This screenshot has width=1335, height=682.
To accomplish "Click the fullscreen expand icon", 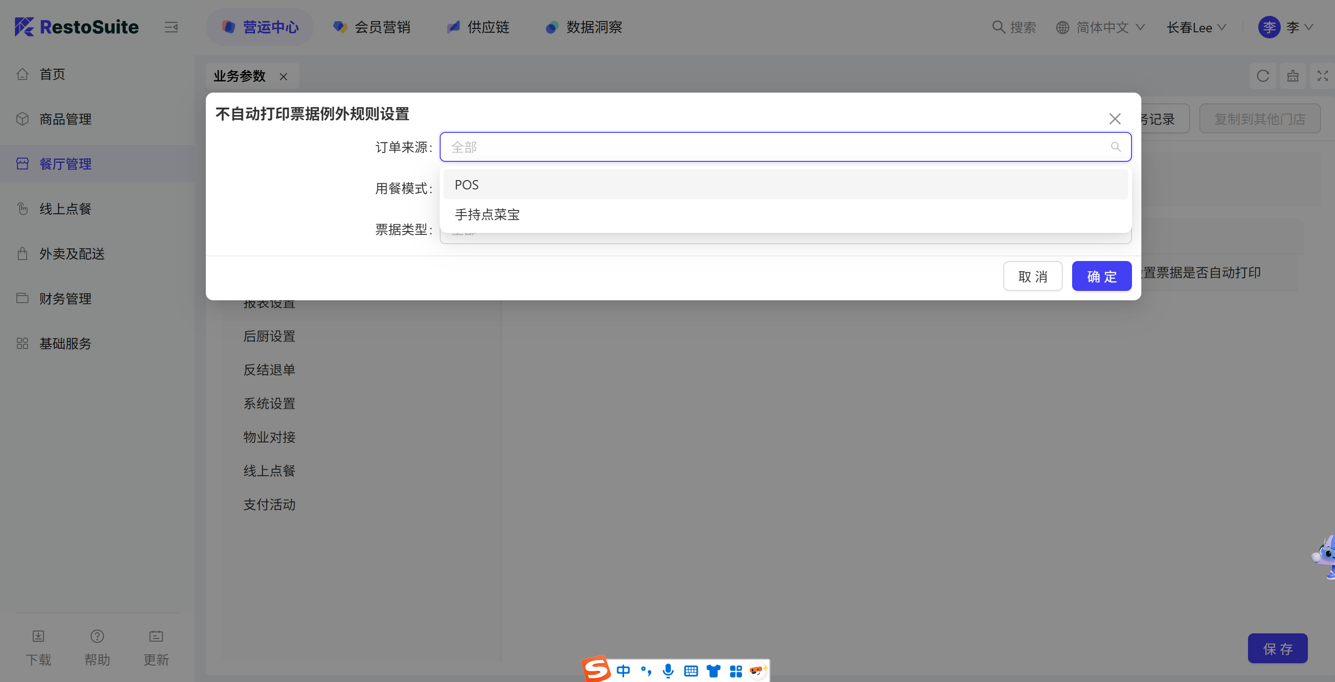I will (x=1322, y=76).
